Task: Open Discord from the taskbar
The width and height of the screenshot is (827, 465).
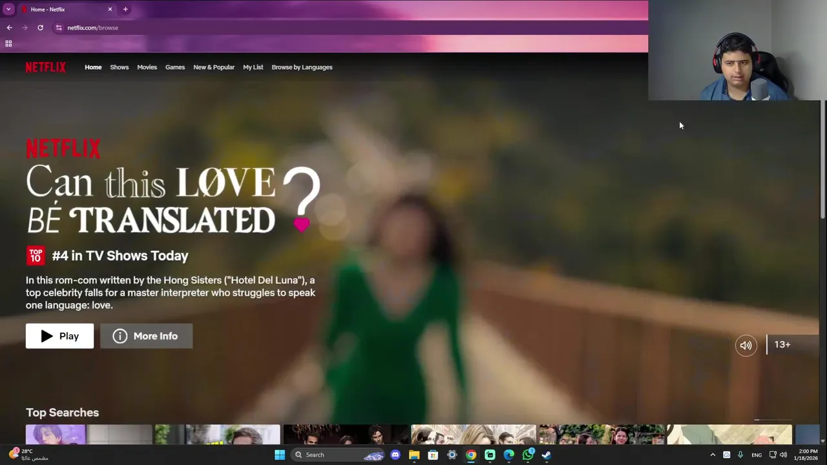Action: tap(395, 455)
